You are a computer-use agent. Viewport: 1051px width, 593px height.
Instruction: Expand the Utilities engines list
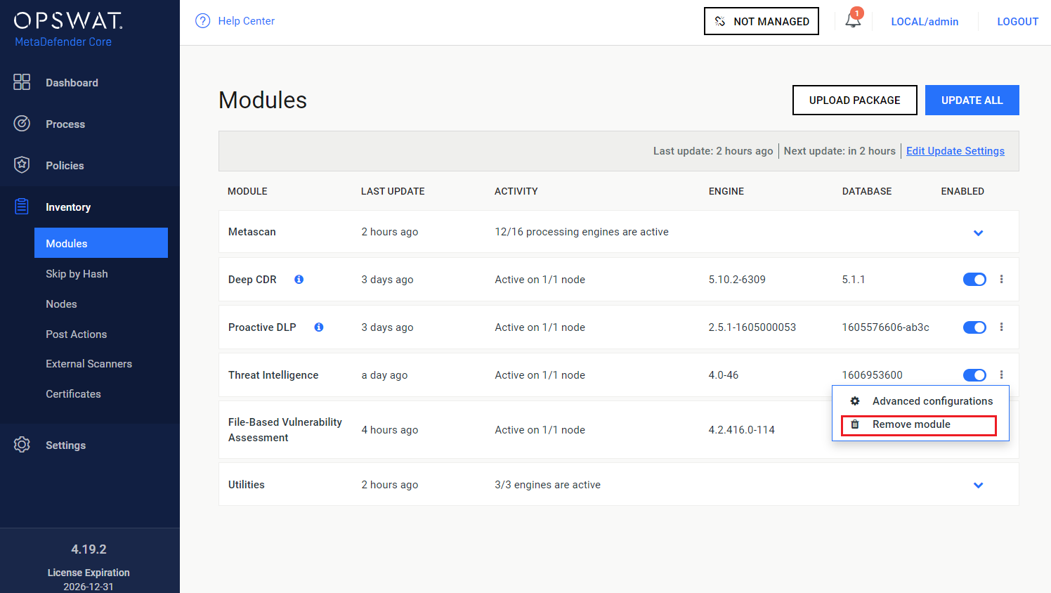pyautogui.click(x=978, y=485)
